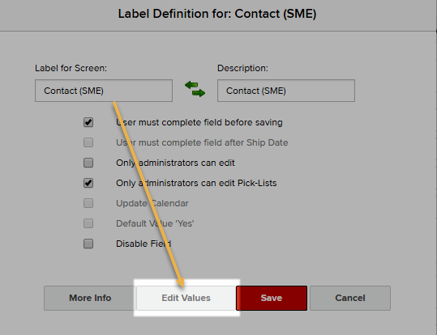Tick the 'User must complete field after Ship Date' box

88,142
